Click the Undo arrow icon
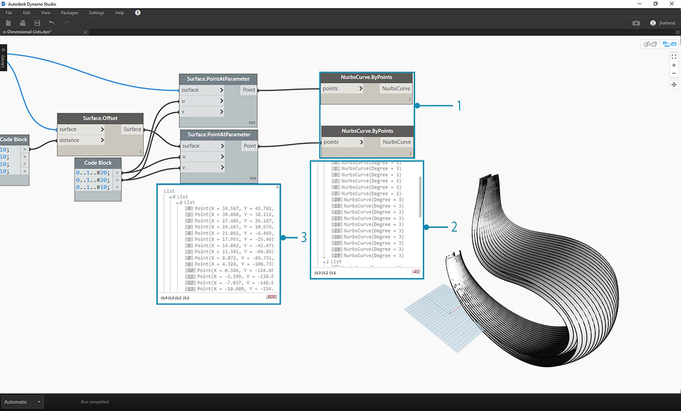 [x=52, y=23]
